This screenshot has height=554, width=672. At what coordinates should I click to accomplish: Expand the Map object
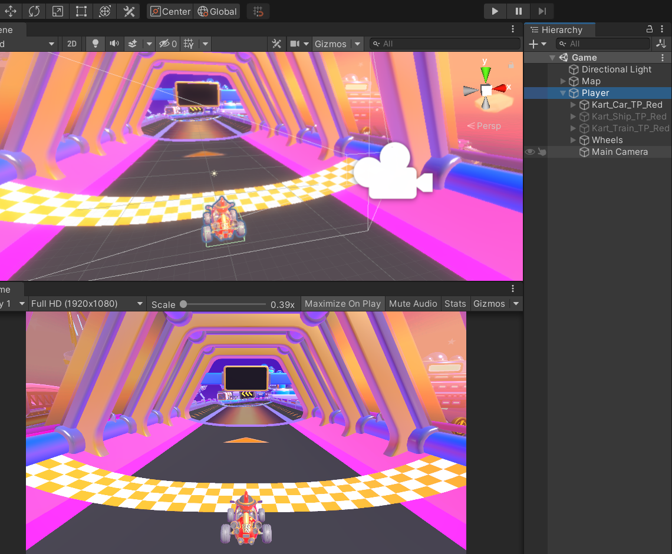(x=563, y=81)
